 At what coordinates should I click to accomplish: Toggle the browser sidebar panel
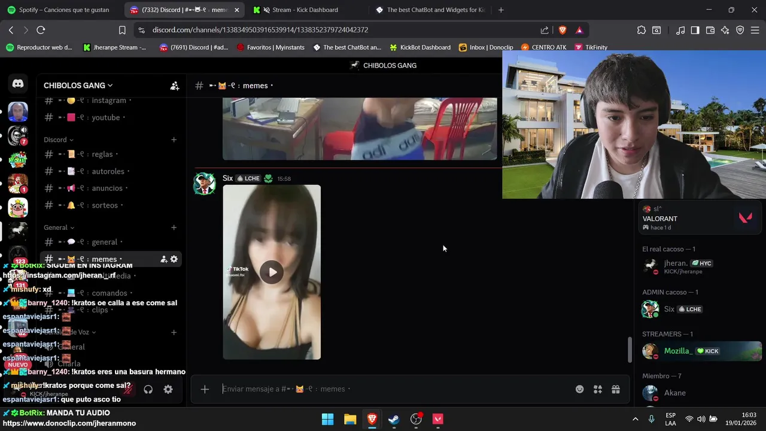(x=695, y=30)
